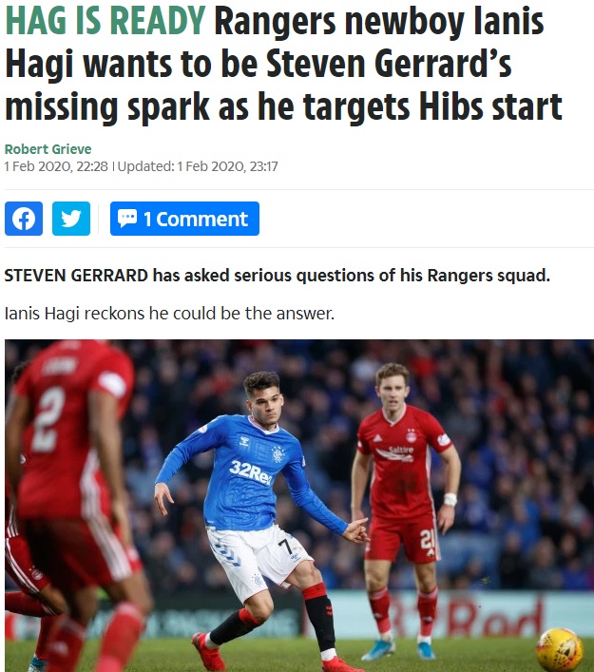Open the 1 Comment button
Viewport: 594px width, 672px height.
(x=184, y=219)
